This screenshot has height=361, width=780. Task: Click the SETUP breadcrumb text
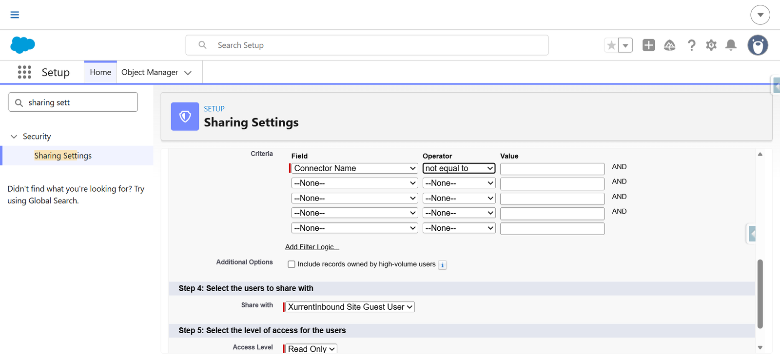tap(214, 109)
